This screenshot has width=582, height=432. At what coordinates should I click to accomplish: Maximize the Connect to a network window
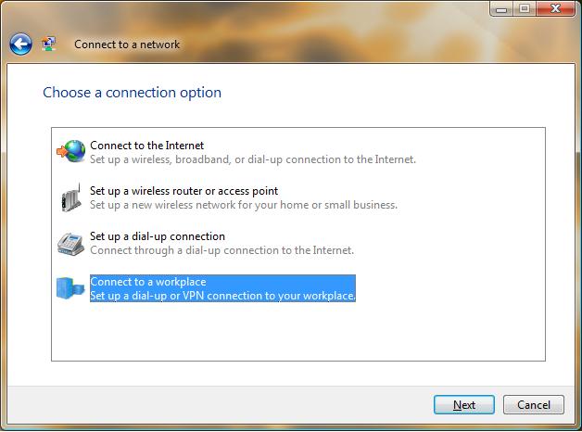(x=525, y=8)
